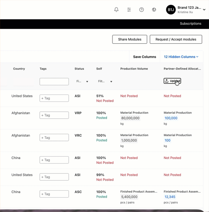Click the Request / Accept modules button
Viewport: 209px width, 212px height.
click(176, 39)
